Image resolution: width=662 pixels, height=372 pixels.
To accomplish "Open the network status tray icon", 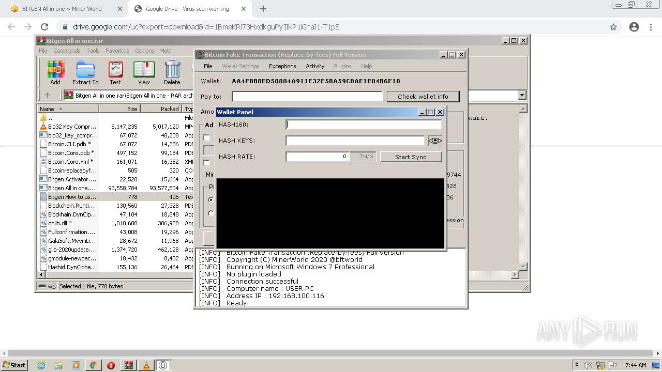I will tap(601, 365).
